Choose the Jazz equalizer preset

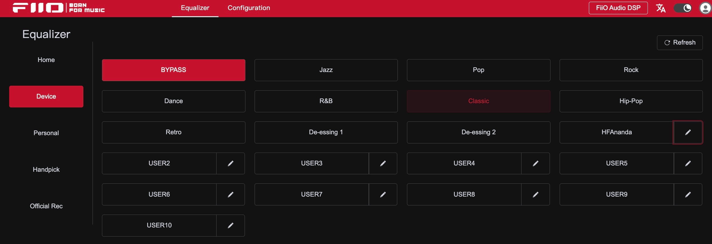[326, 70]
